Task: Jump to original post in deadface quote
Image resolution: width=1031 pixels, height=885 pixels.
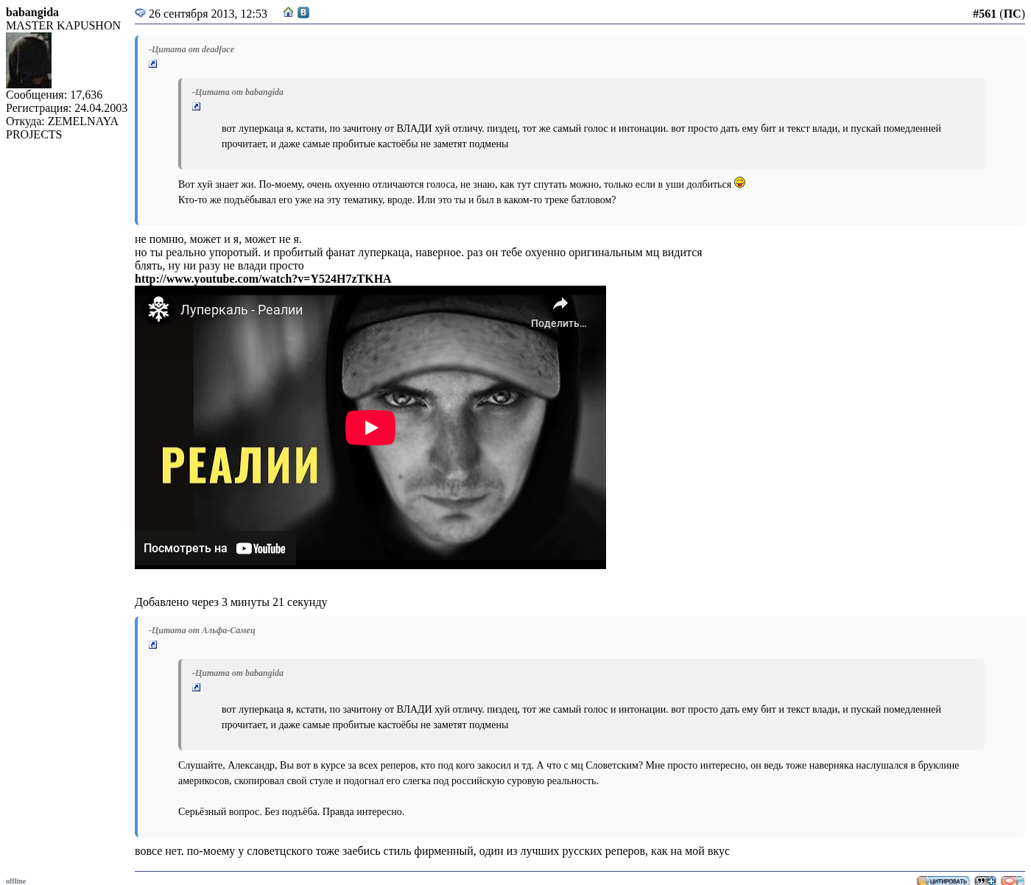Action: [x=153, y=64]
